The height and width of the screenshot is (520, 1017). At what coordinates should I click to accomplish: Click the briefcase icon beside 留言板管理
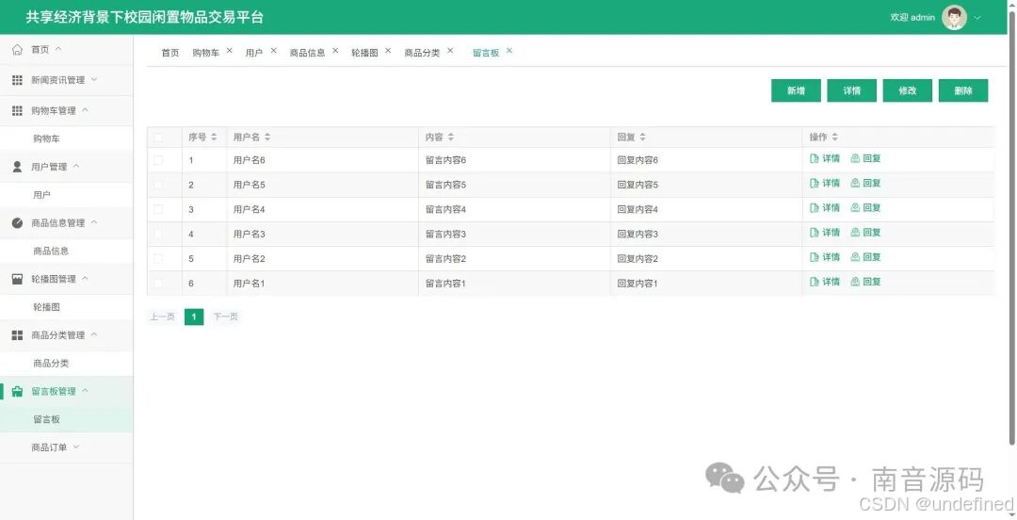(x=18, y=392)
